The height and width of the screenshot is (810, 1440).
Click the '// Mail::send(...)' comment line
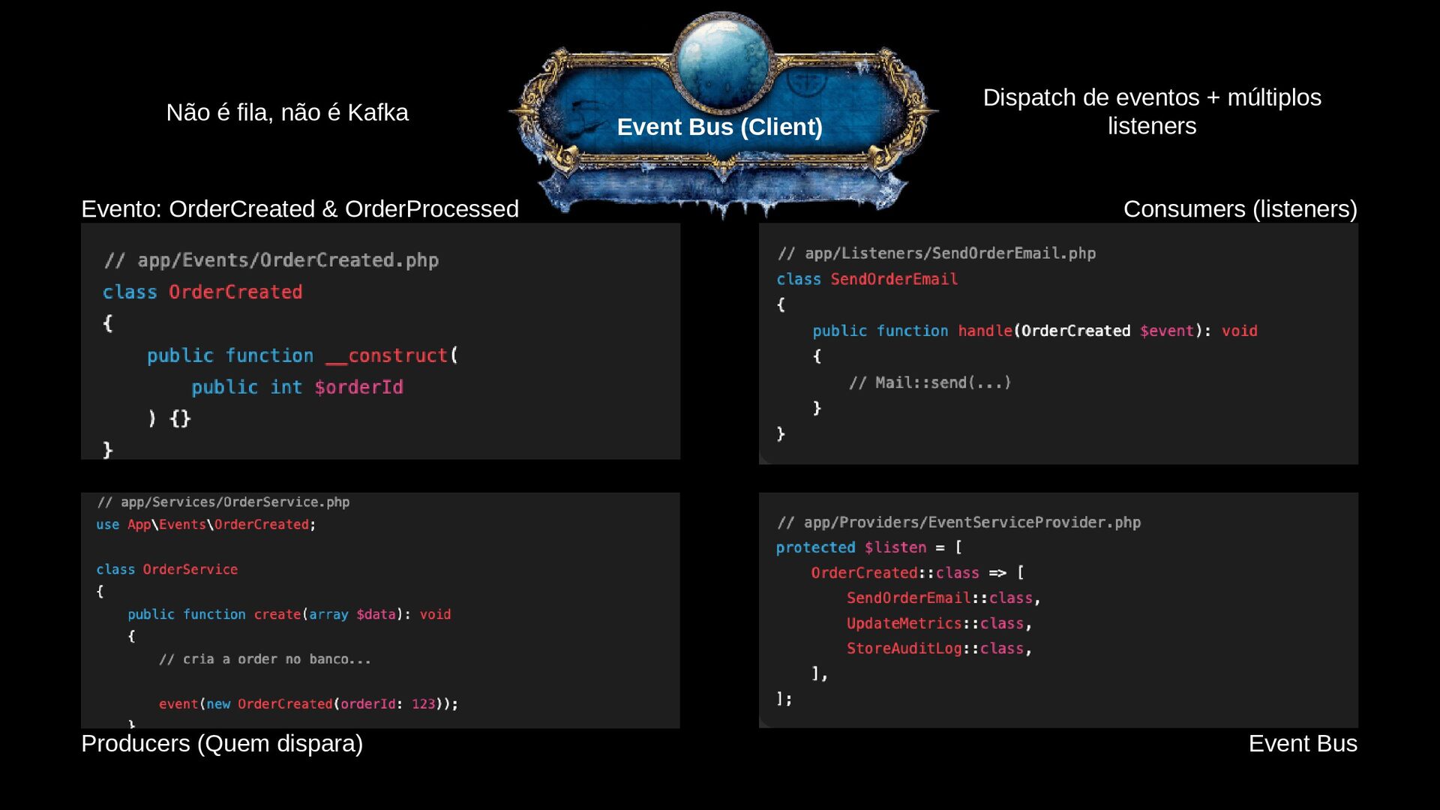[x=930, y=382]
